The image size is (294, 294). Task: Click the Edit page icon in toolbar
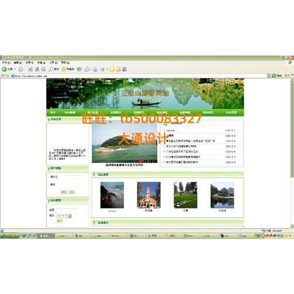point(102,69)
